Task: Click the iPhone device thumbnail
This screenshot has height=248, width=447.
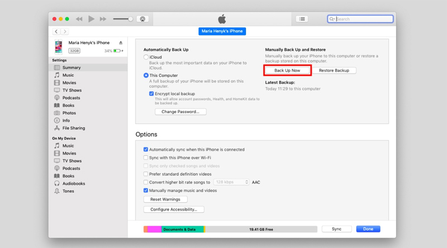Action: point(59,47)
